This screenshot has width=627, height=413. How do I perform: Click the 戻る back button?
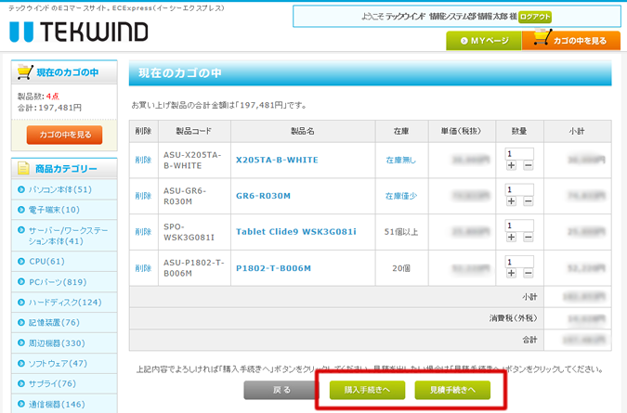pyautogui.click(x=281, y=390)
